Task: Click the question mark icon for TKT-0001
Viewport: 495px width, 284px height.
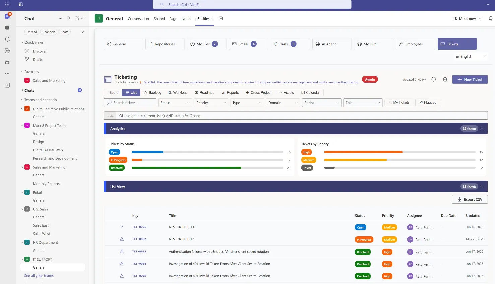Action: (122, 227)
